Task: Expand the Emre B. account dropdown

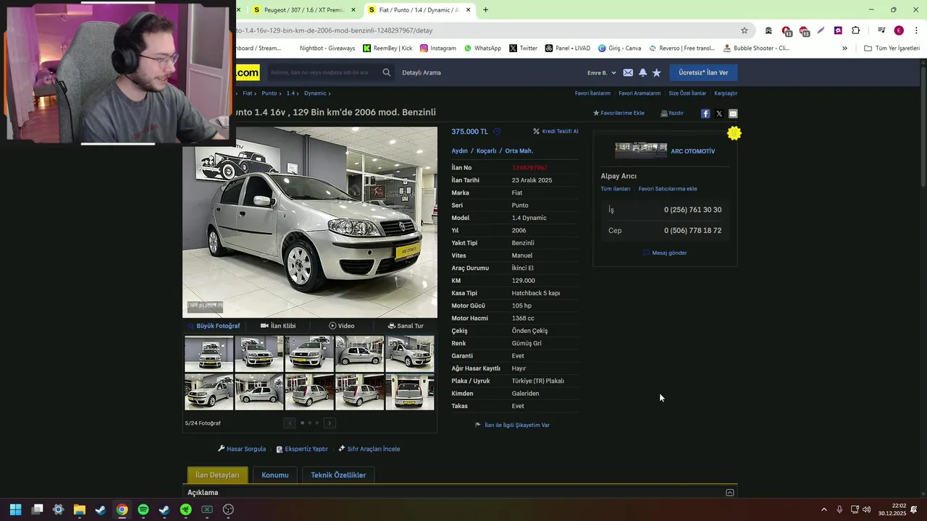Action: point(602,73)
